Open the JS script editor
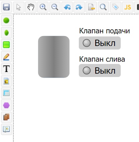 point(128,7)
